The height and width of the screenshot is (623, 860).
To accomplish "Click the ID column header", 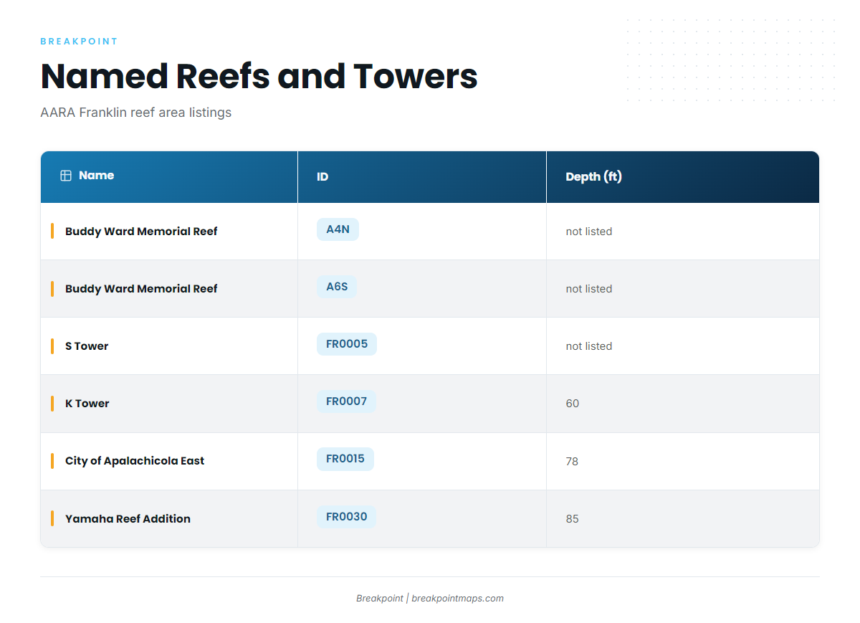I will pos(422,177).
